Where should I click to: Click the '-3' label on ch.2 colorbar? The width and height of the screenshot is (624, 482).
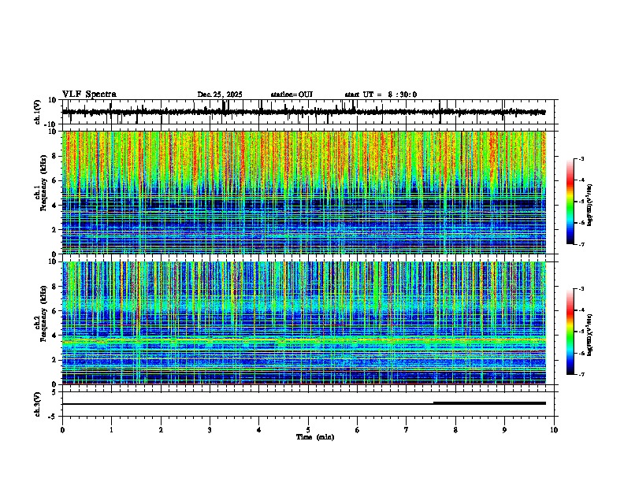(x=581, y=289)
